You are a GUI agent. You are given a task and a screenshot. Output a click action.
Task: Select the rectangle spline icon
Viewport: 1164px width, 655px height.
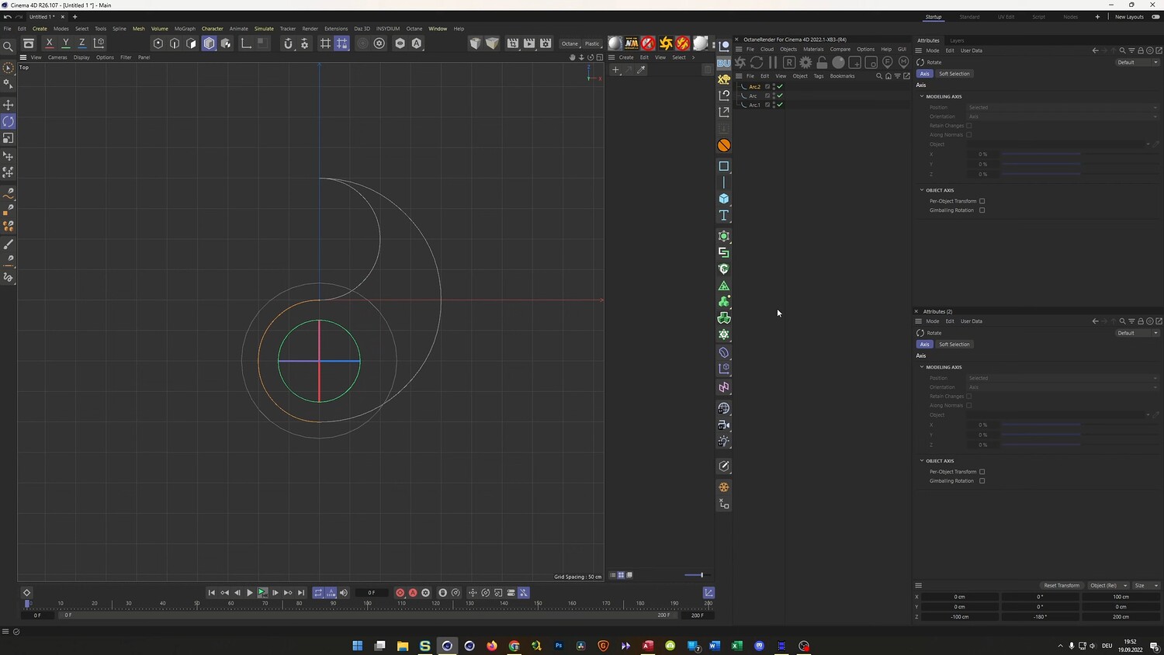click(724, 166)
